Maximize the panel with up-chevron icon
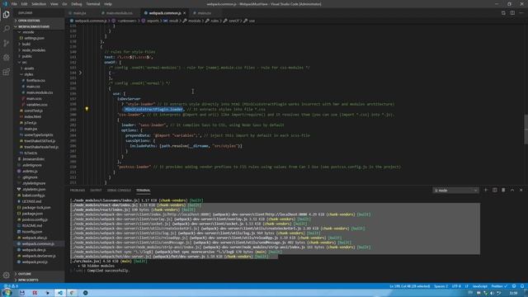 point(512,190)
